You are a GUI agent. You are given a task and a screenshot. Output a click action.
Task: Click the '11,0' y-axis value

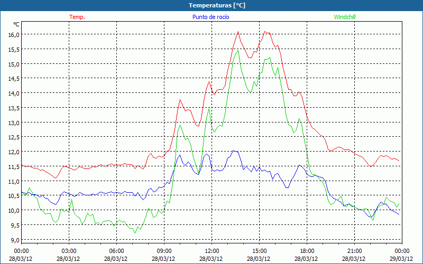(x=14, y=181)
